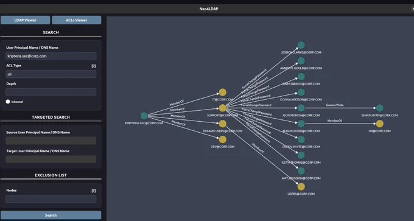This screenshot has height=221, width=414.
Task: Select the IT@CORP.COM group node
Action: [223, 93]
